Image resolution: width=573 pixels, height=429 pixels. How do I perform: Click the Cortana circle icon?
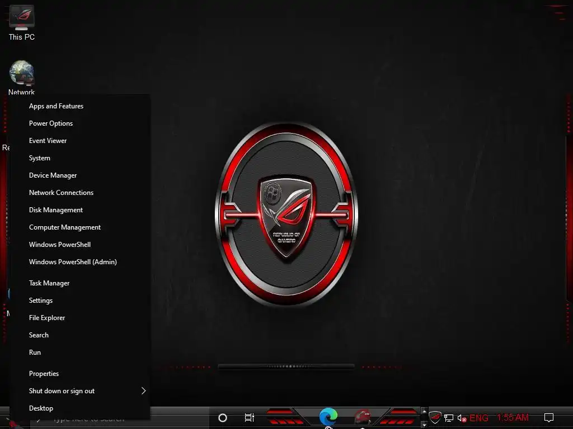tap(223, 418)
